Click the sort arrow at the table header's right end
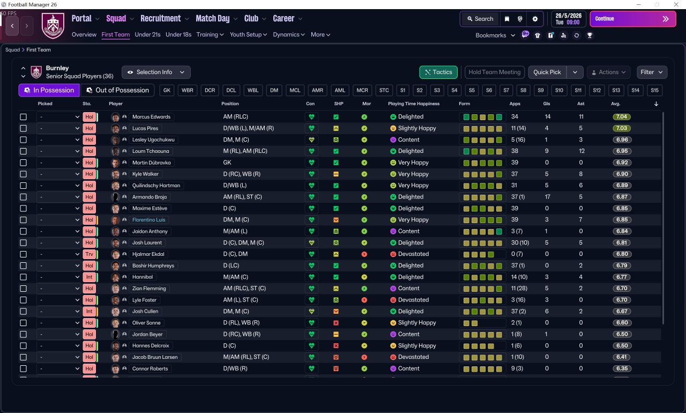 click(657, 104)
